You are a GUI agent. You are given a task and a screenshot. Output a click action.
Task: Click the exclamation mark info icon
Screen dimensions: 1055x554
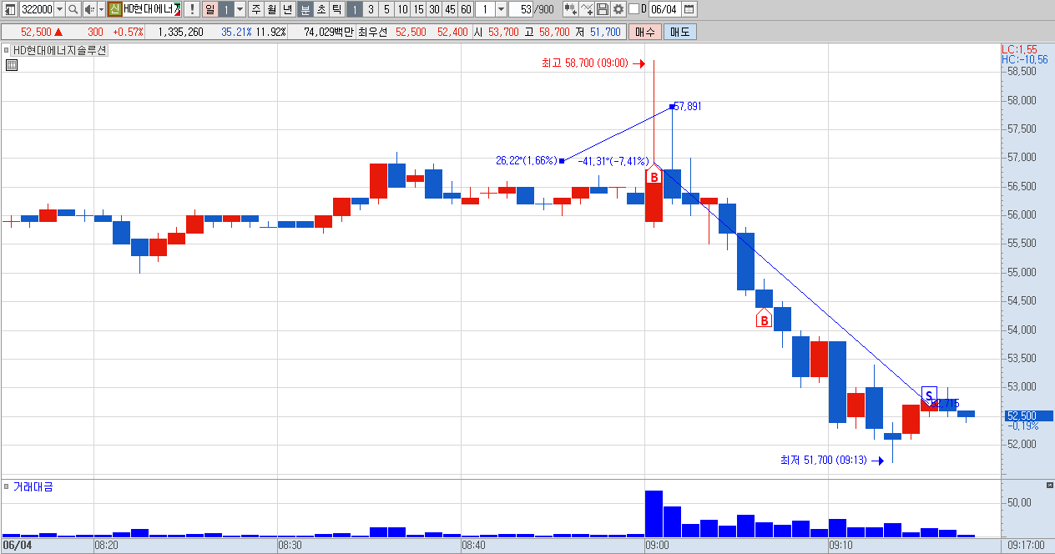pos(192,9)
